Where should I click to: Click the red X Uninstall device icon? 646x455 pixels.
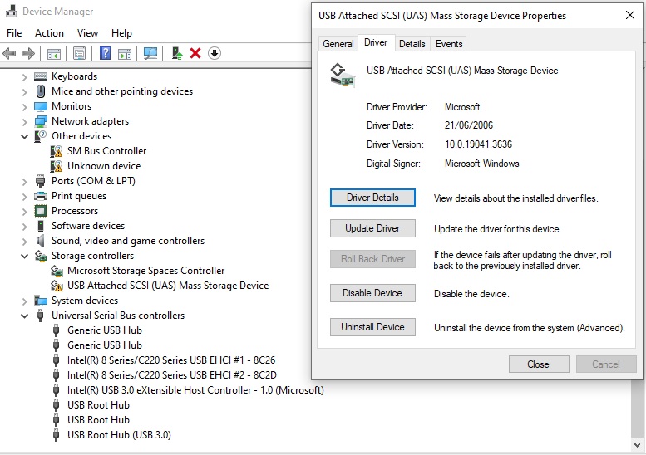(195, 53)
